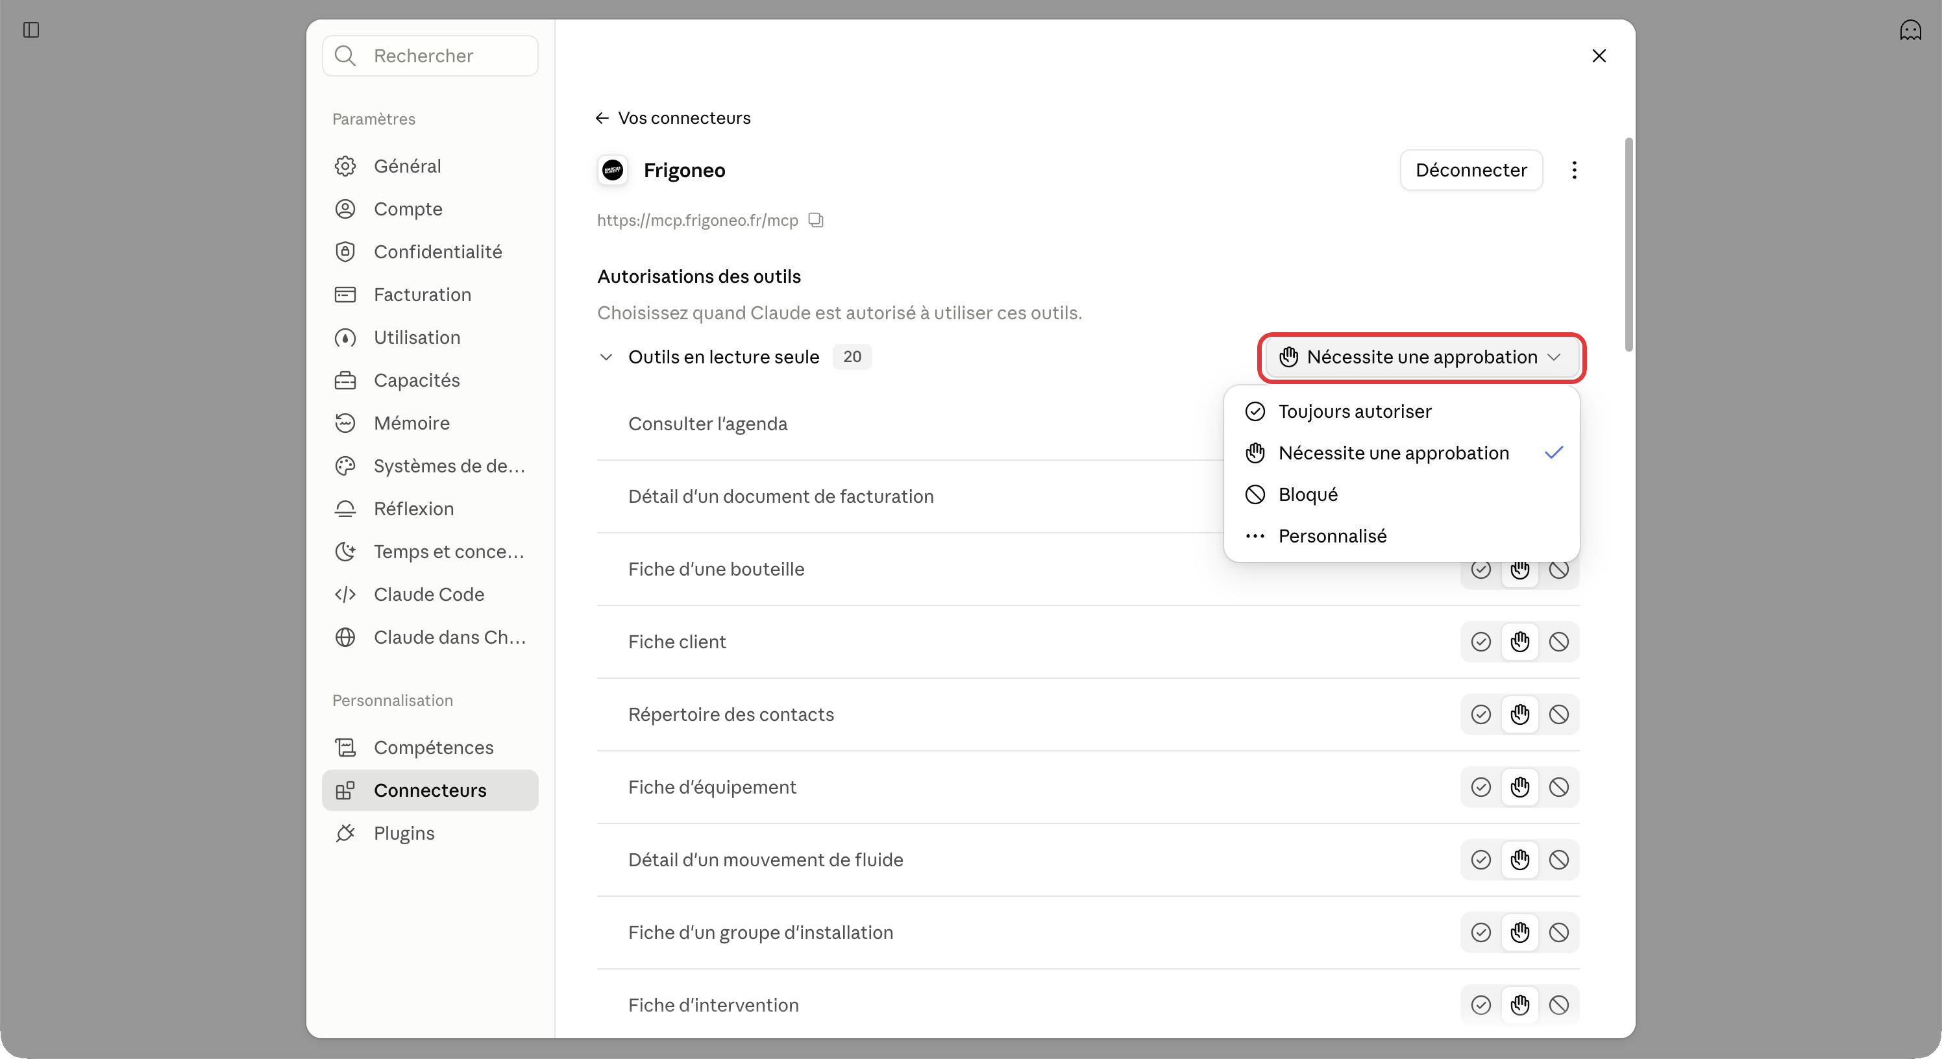This screenshot has height=1059, width=1942.
Task: Always allow Fiche d'un groupe d'installation
Action: coord(1481,933)
